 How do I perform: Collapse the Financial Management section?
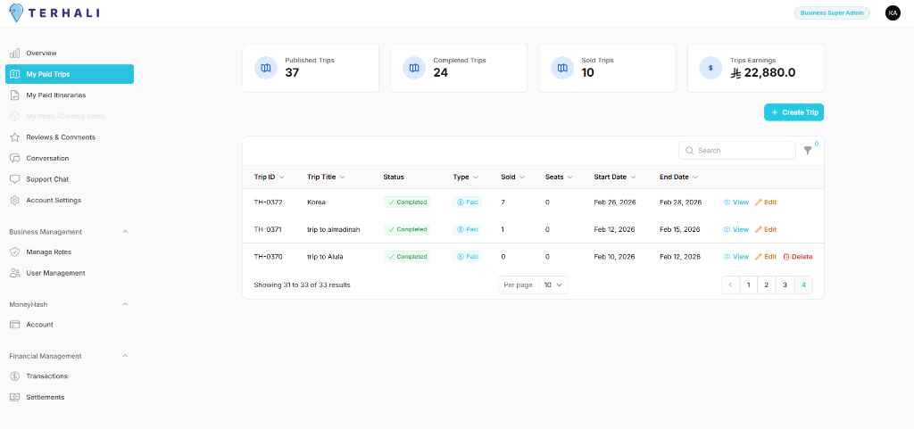pos(125,356)
